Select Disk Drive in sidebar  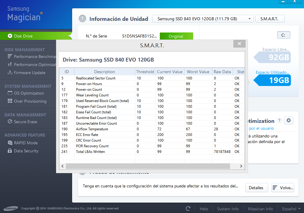point(36,36)
